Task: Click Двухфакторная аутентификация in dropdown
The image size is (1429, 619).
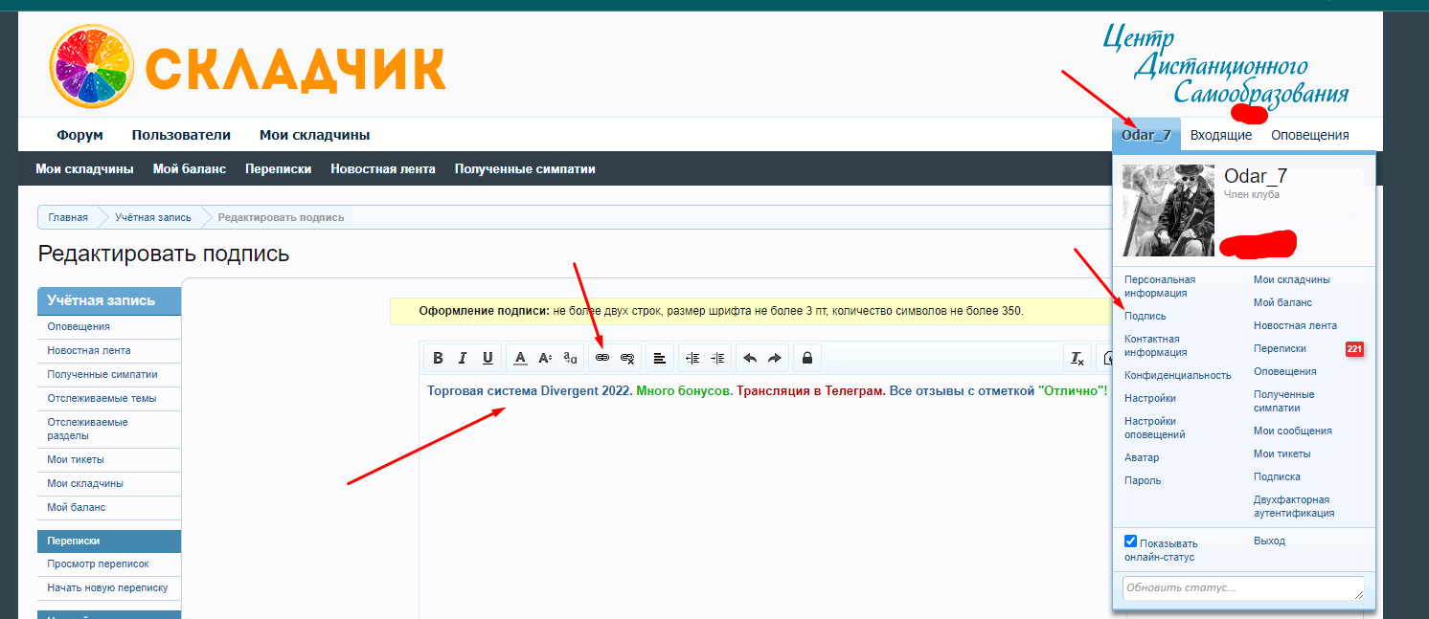Action: pos(1294,506)
